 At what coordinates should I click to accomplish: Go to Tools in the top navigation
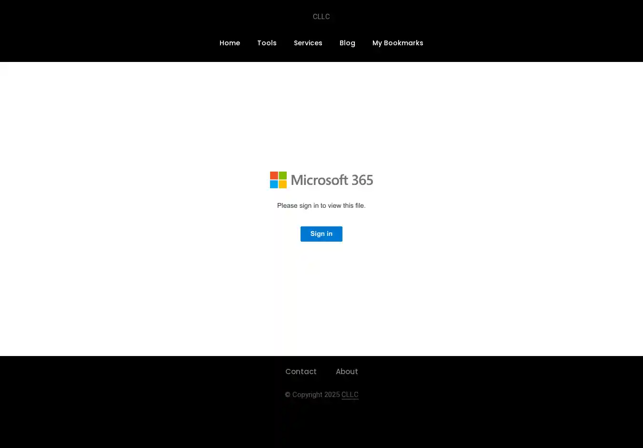pos(267,43)
